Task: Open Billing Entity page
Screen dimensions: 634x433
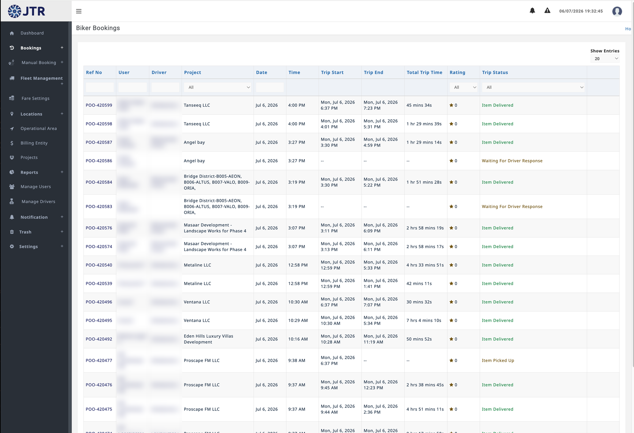Action: (34, 143)
